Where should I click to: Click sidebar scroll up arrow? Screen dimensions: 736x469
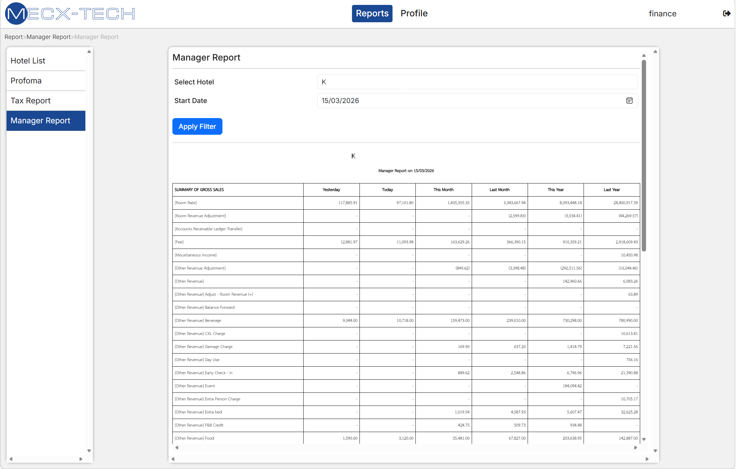click(x=89, y=52)
